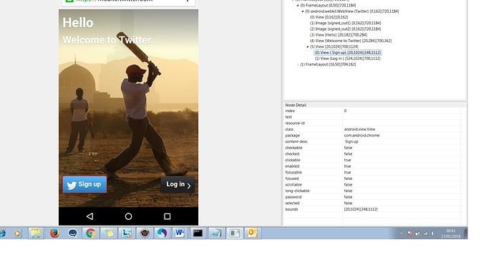Click the blue Sign up button
The width and height of the screenshot is (494, 277).
[84, 184]
